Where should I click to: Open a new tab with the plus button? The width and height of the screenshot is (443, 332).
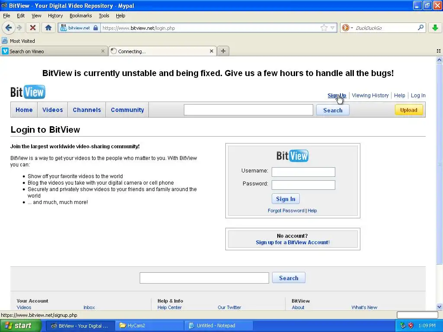pyautogui.click(x=223, y=51)
